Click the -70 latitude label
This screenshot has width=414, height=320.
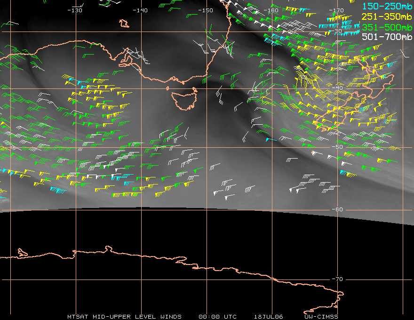[337, 279]
